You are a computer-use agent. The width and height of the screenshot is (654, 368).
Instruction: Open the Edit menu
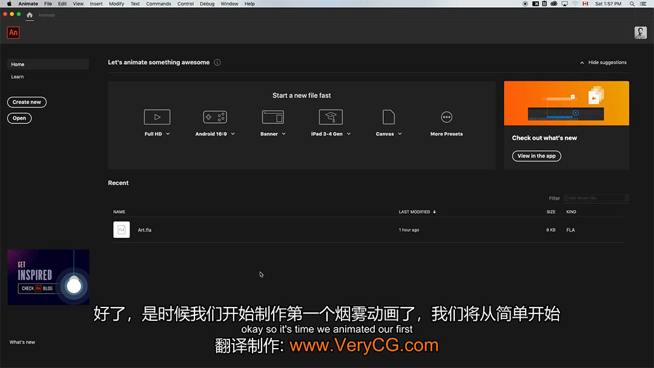point(62,4)
